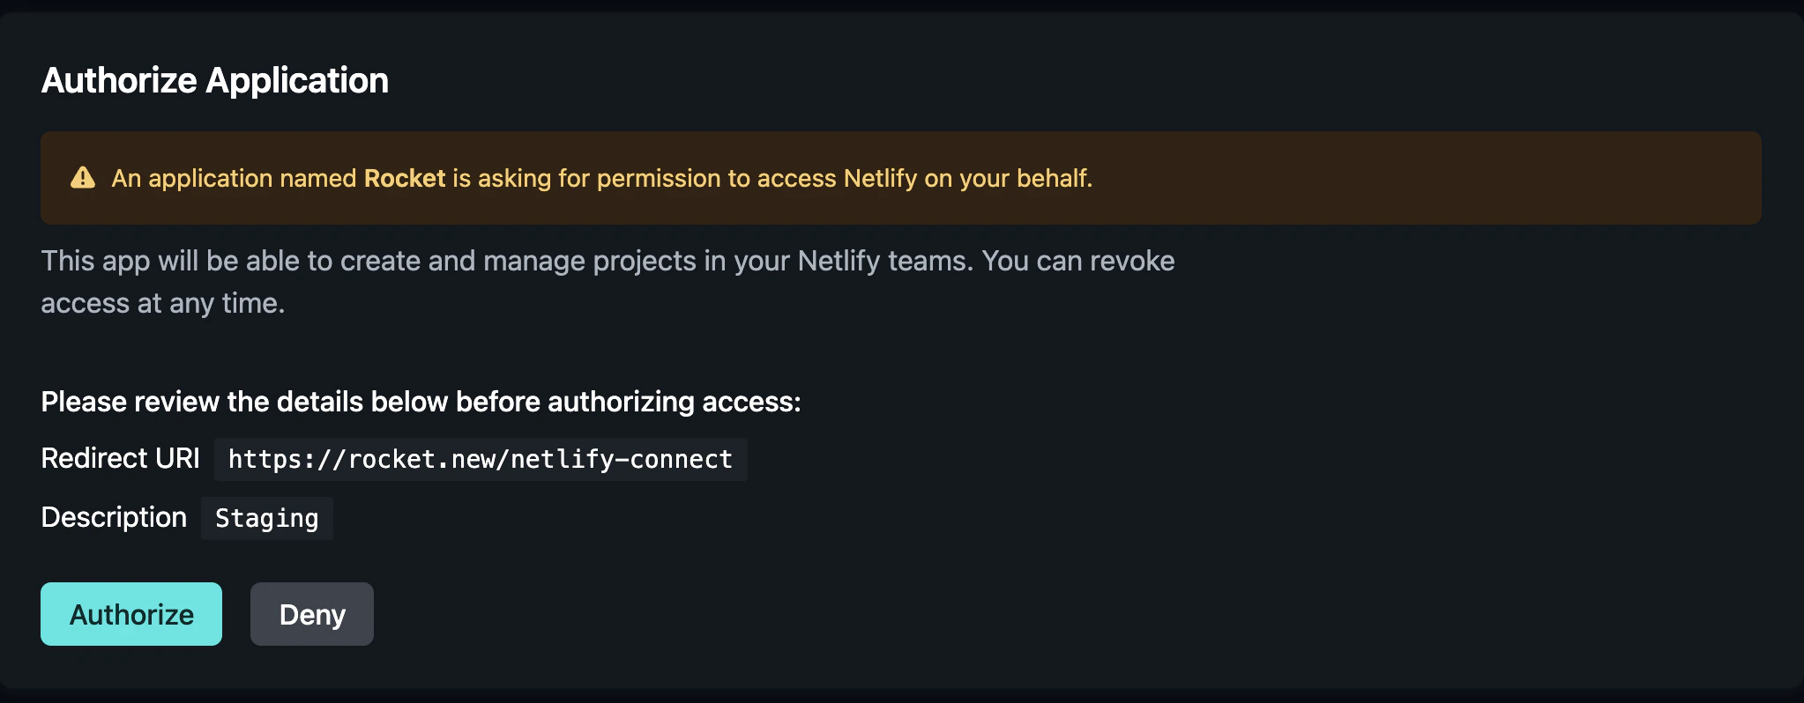1804x703 pixels.
Task: Click the review details instruction text
Action: (x=421, y=401)
